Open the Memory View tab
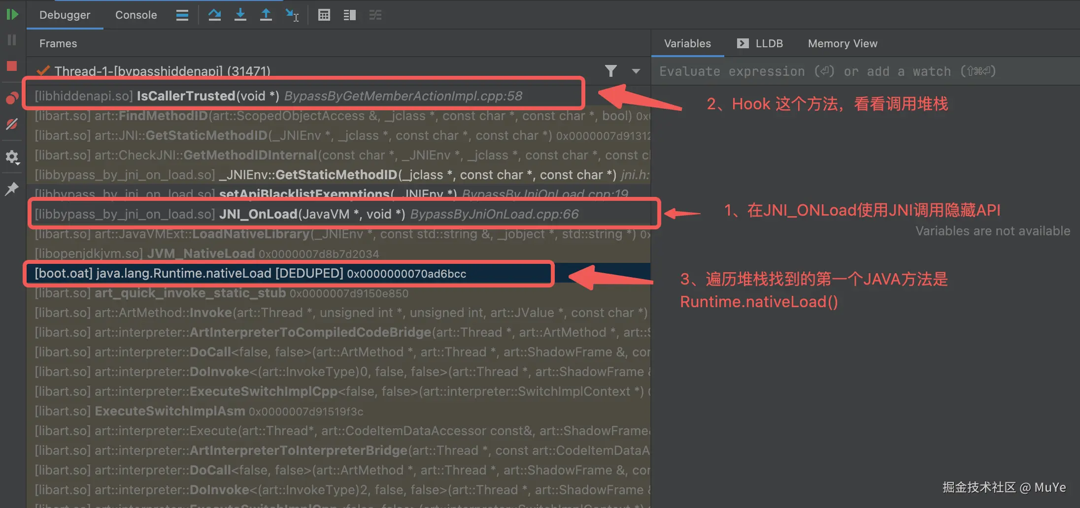 click(x=842, y=43)
